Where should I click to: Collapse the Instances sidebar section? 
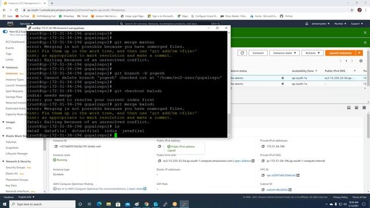pyautogui.click(x=3, y=68)
